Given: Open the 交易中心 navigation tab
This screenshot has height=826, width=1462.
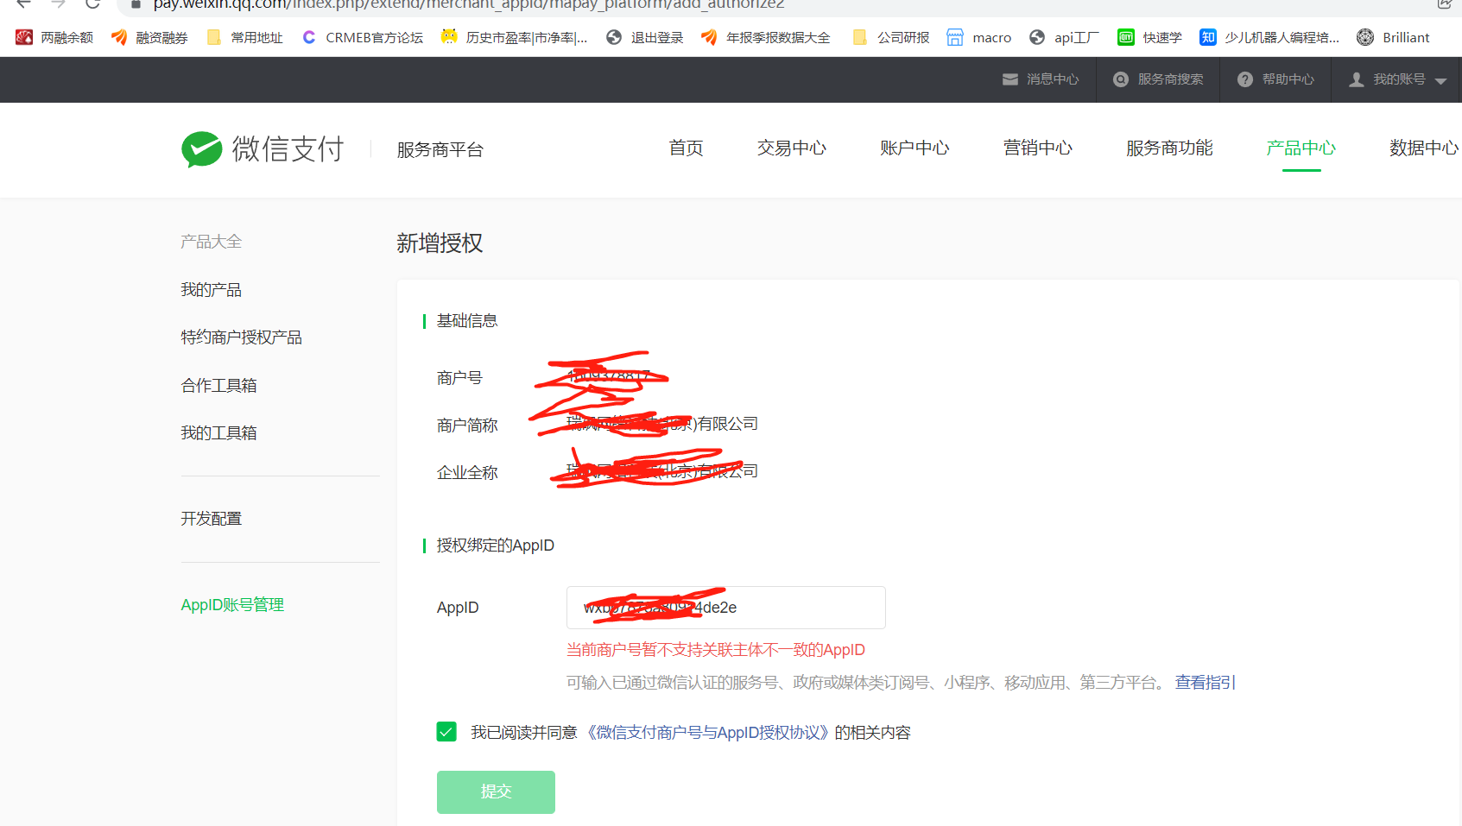Looking at the screenshot, I should pyautogui.click(x=792, y=148).
